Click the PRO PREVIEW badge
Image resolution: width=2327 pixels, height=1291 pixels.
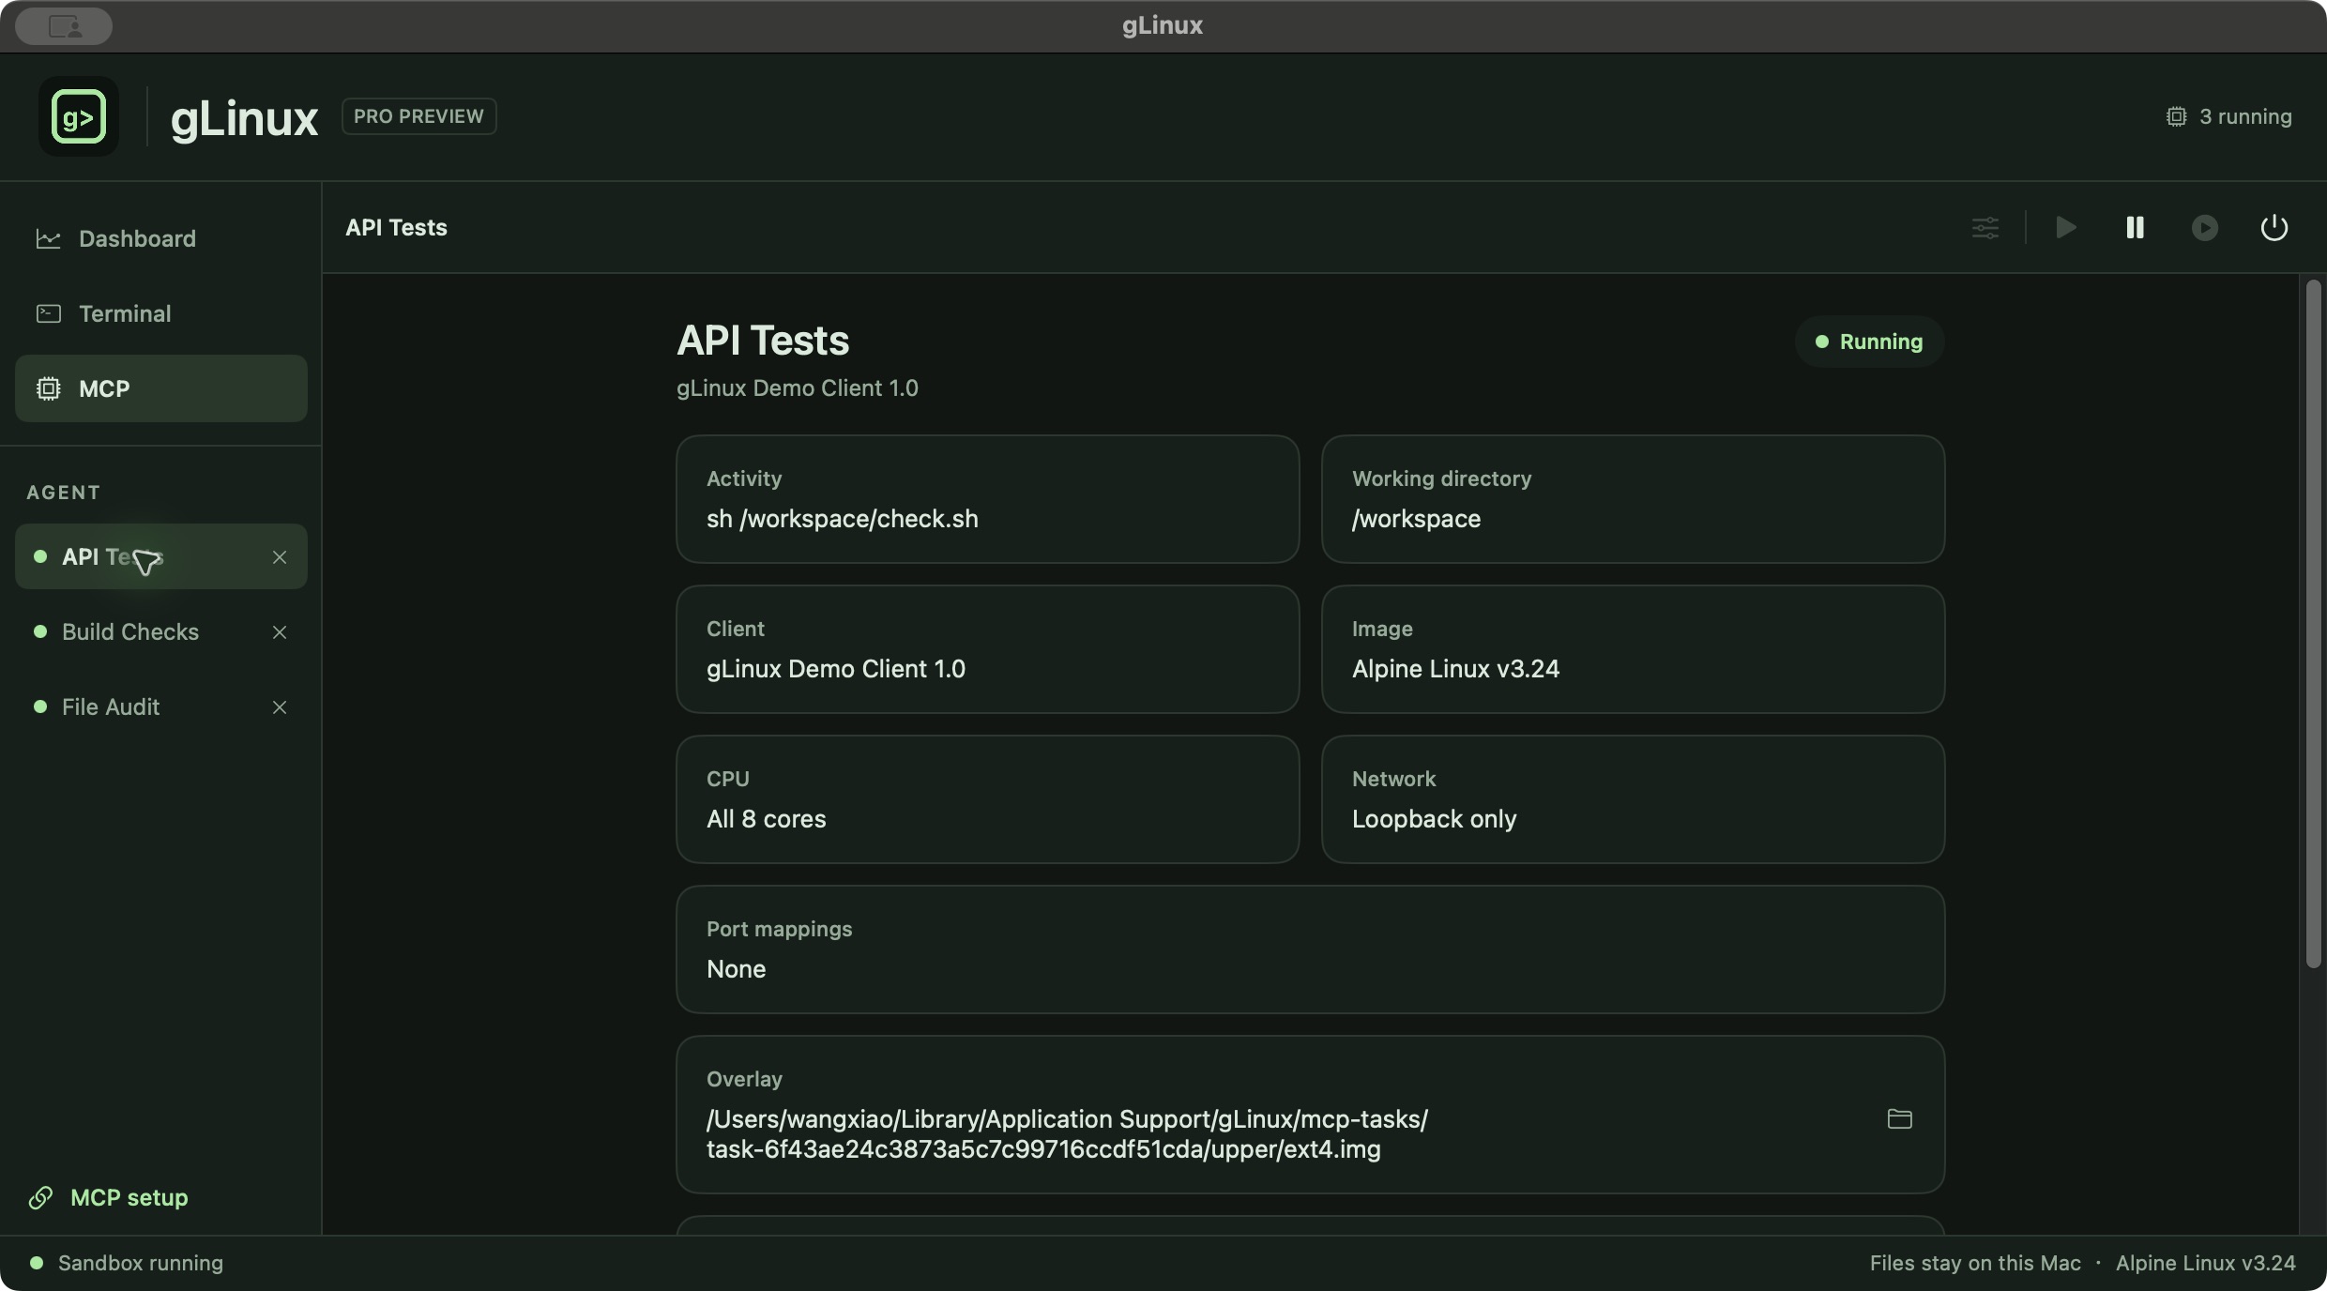pos(418,116)
